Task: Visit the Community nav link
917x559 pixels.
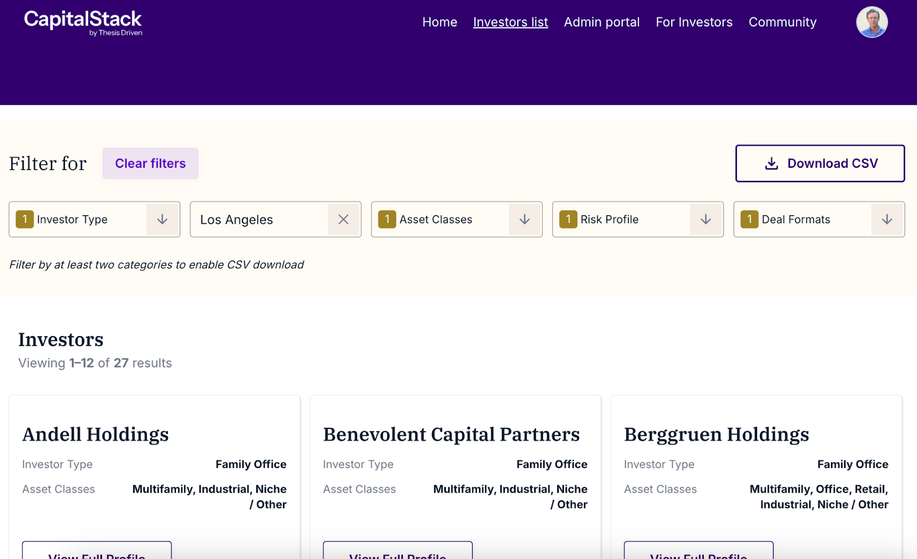Action: point(782,22)
